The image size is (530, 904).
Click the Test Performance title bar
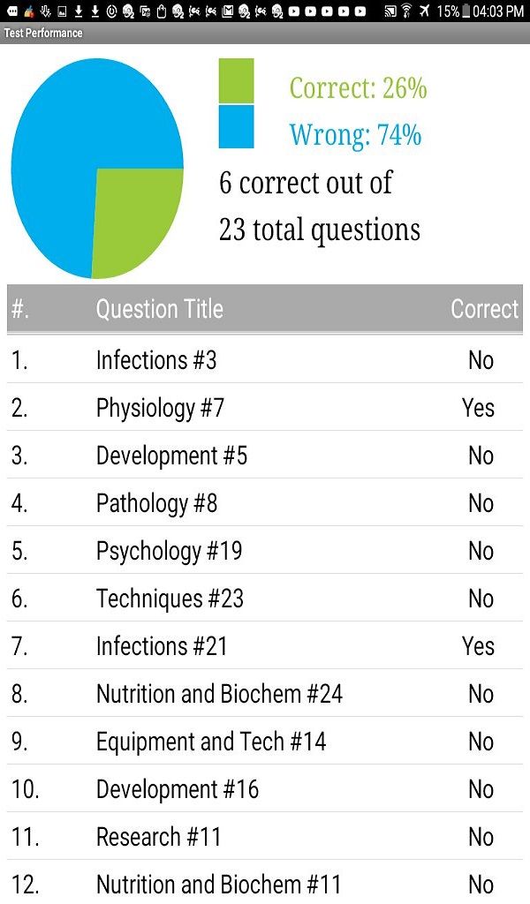(x=265, y=33)
